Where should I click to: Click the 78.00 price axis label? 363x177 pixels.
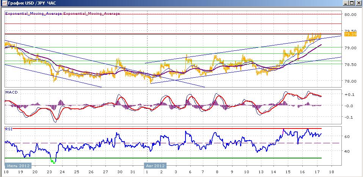(x=350, y=81)
